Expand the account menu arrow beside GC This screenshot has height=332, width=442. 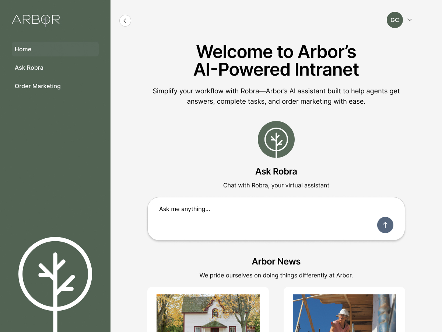coord(409,20)
